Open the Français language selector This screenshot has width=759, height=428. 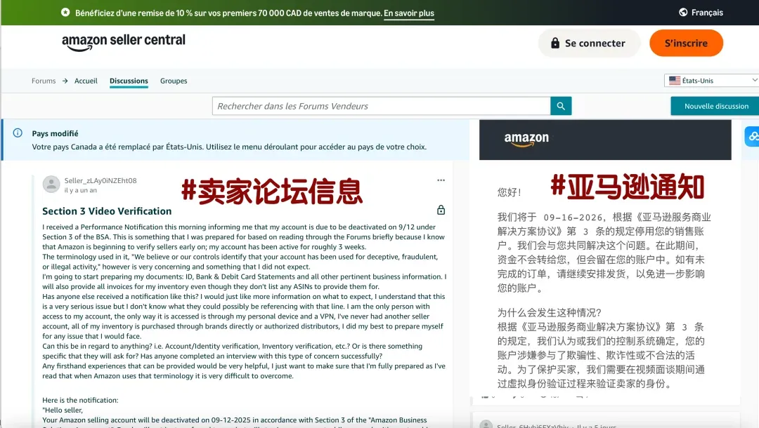pyautogui.click(x=701, y=13)
